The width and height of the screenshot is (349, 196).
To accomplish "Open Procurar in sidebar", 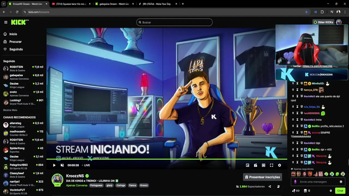I will click(12, 42).
